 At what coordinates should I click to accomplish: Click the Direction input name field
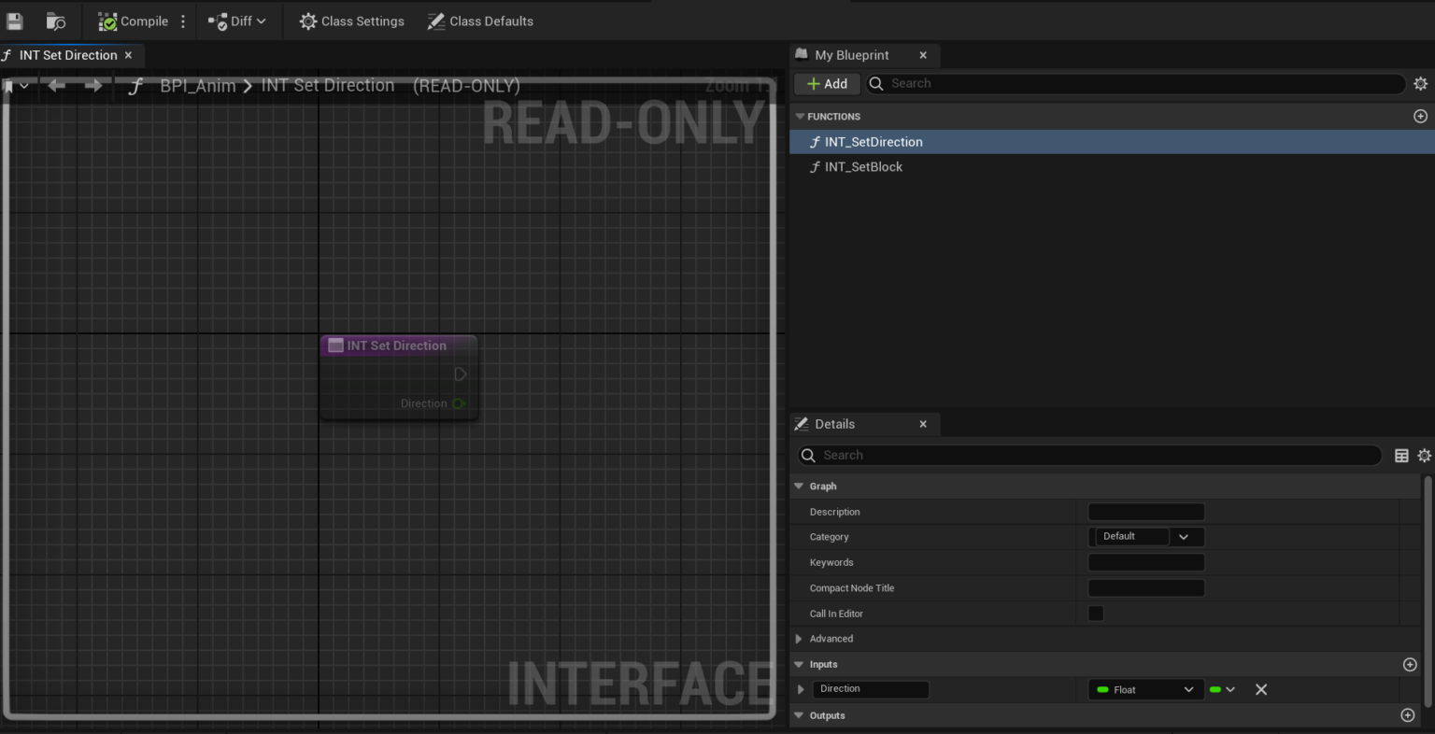point(871,689)
